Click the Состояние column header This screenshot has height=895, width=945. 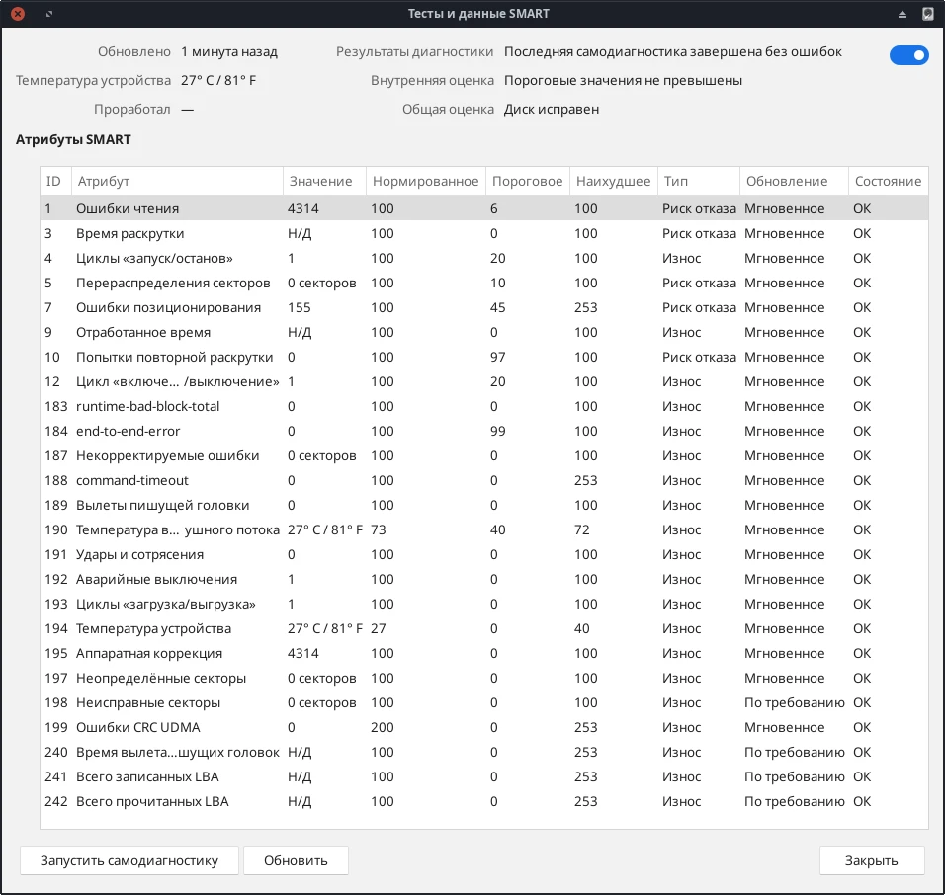(x=889, y=182)
